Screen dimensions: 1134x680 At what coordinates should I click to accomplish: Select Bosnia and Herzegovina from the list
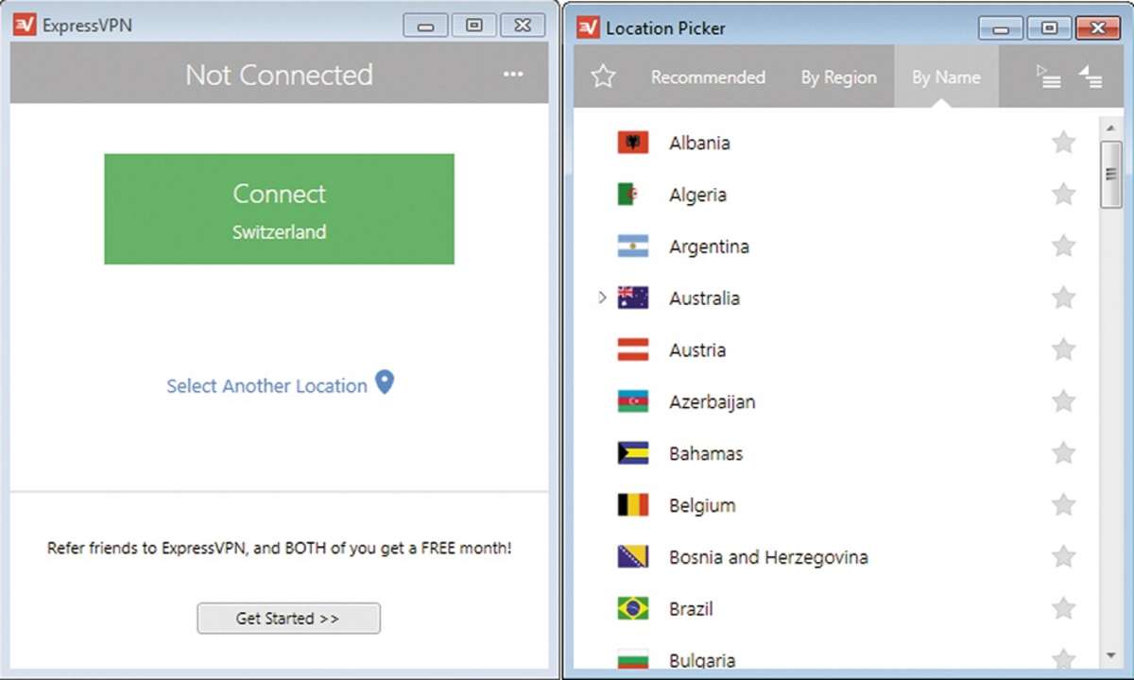click(768, 557)
